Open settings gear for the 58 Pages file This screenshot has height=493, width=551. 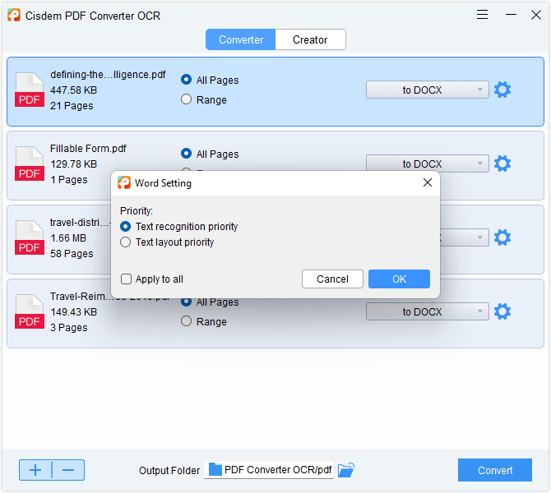click(502, 237)
